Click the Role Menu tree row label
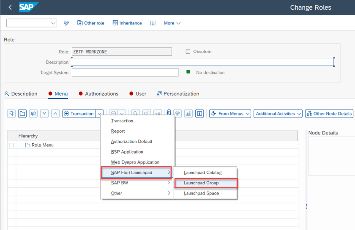The width and height of the screenshot is (355, 230). point(43,145)
